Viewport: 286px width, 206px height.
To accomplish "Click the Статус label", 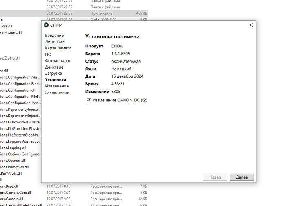I will click(92, 61).
